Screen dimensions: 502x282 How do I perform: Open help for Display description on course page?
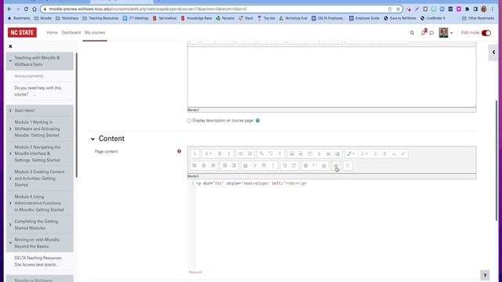[x=258, y=121]
